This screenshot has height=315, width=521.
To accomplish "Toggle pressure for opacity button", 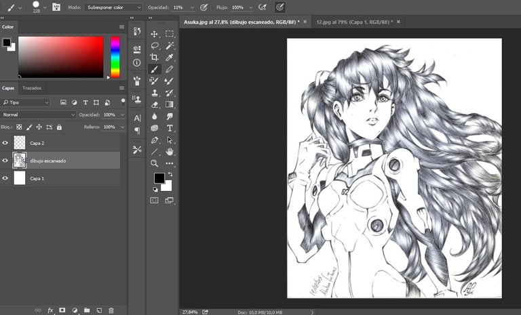I will point(204,7).
